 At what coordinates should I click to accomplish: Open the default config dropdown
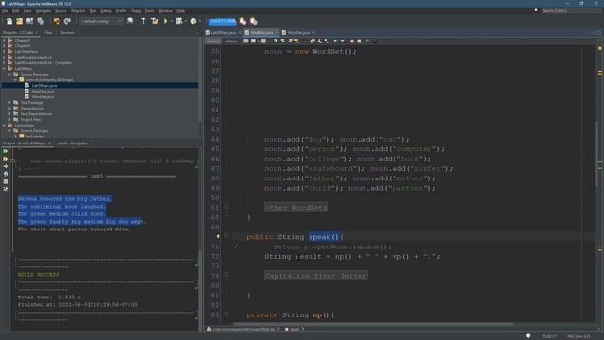(101, 21)
